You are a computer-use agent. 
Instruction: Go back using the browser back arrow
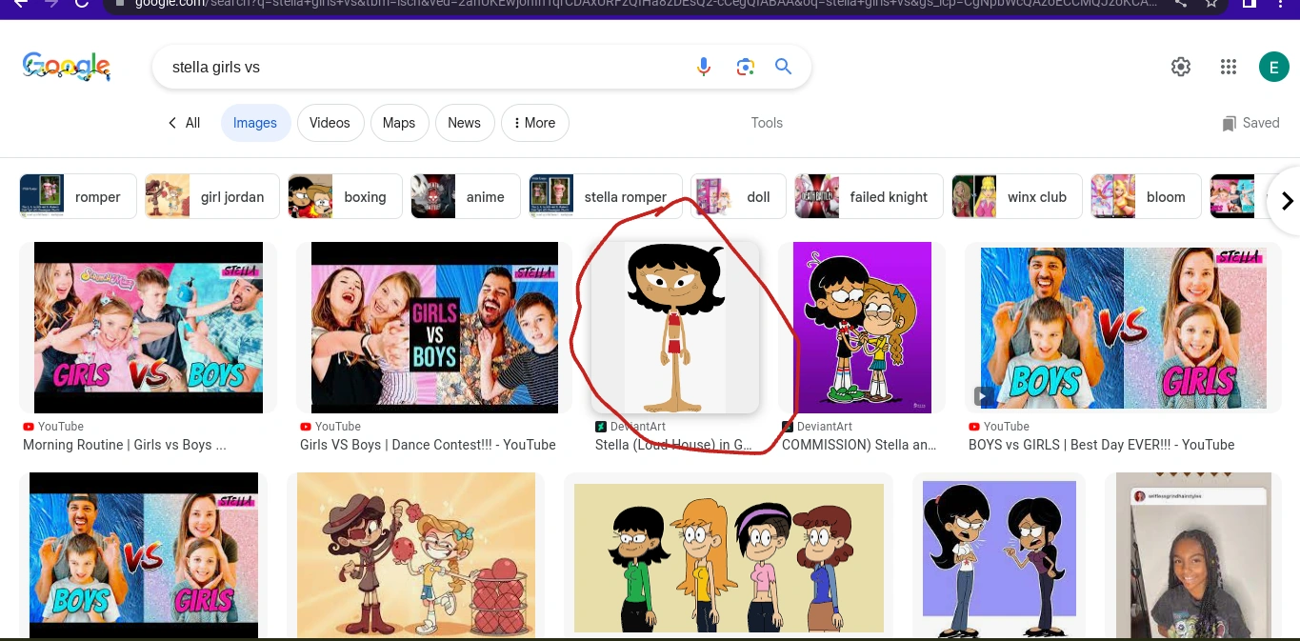[x=21, y=5]
